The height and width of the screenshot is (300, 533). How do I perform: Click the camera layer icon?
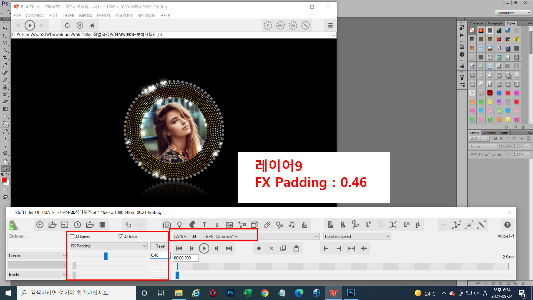pos(167,225)
